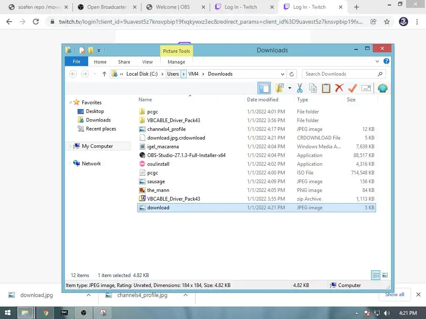Open the File tab in Explorer
Image resolution: width=426 pixels, height=319 pixels.
coord(77,61)
